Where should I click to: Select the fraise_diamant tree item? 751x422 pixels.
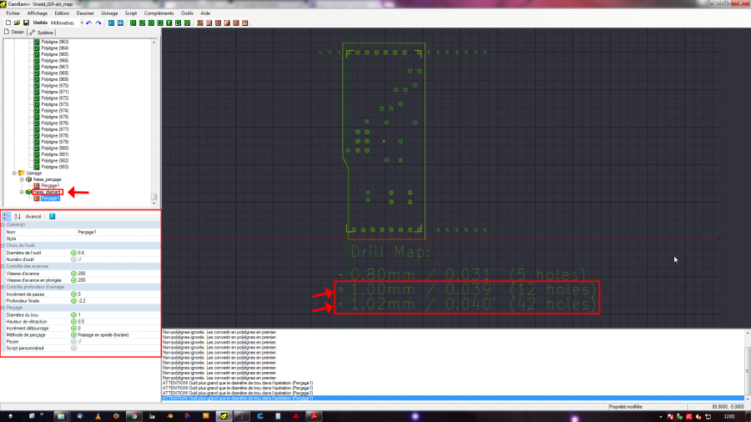(47, 192)
